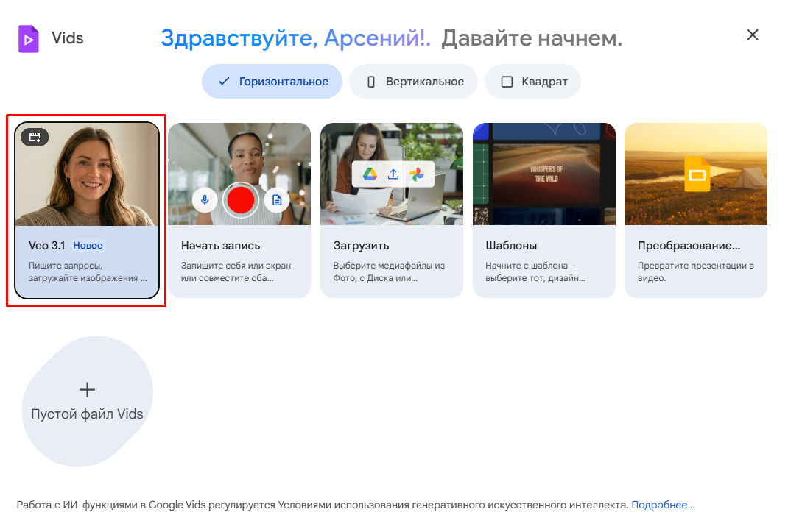Open the Подробнее link about AI terms
The image size is (788, 518).
(x=662, y=505)
